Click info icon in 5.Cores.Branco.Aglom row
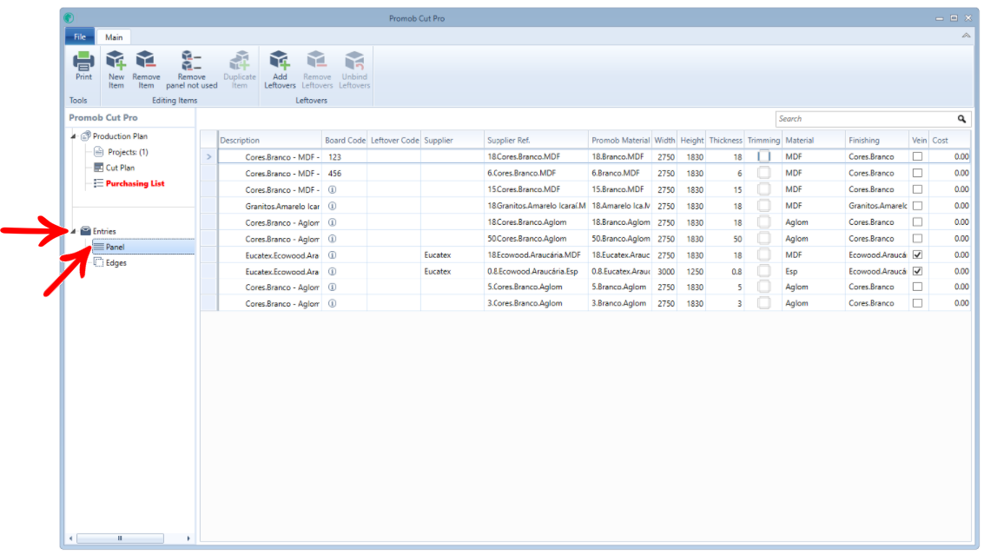This screenshot has width=984, height=555. (333, 287)
